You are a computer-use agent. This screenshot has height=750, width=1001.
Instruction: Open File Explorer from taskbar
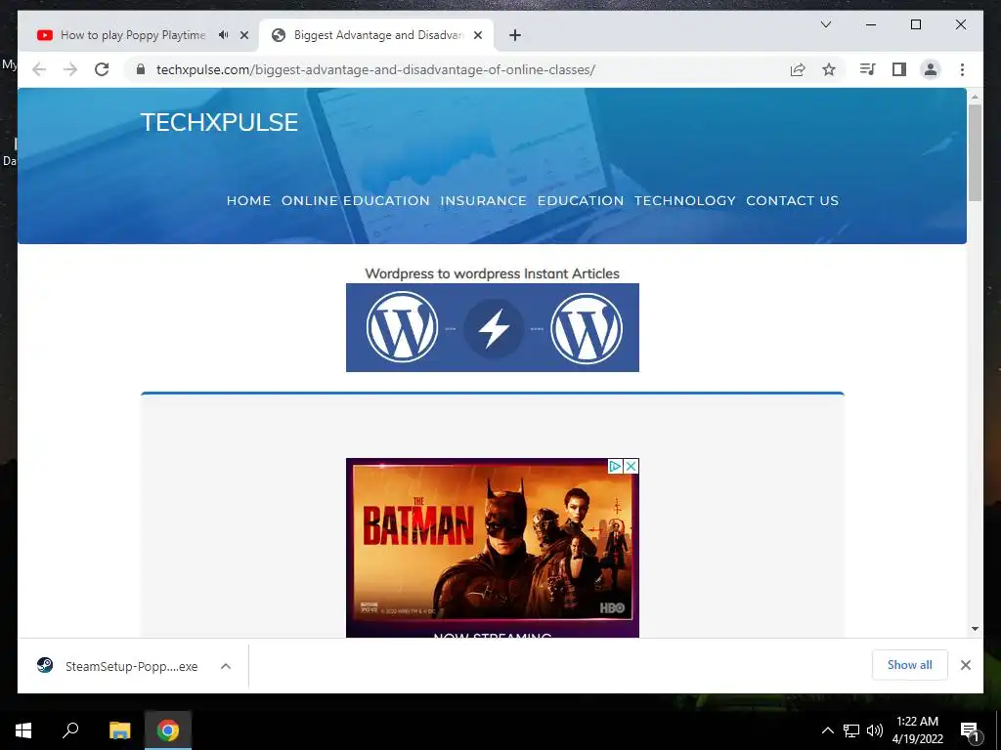(119, 729)
